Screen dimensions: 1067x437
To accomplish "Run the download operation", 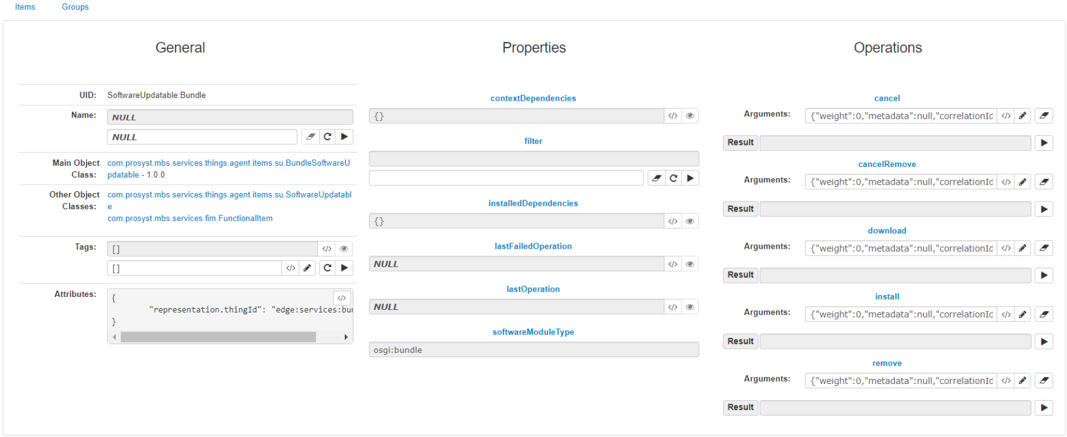I will click(x=1044, y=275).
